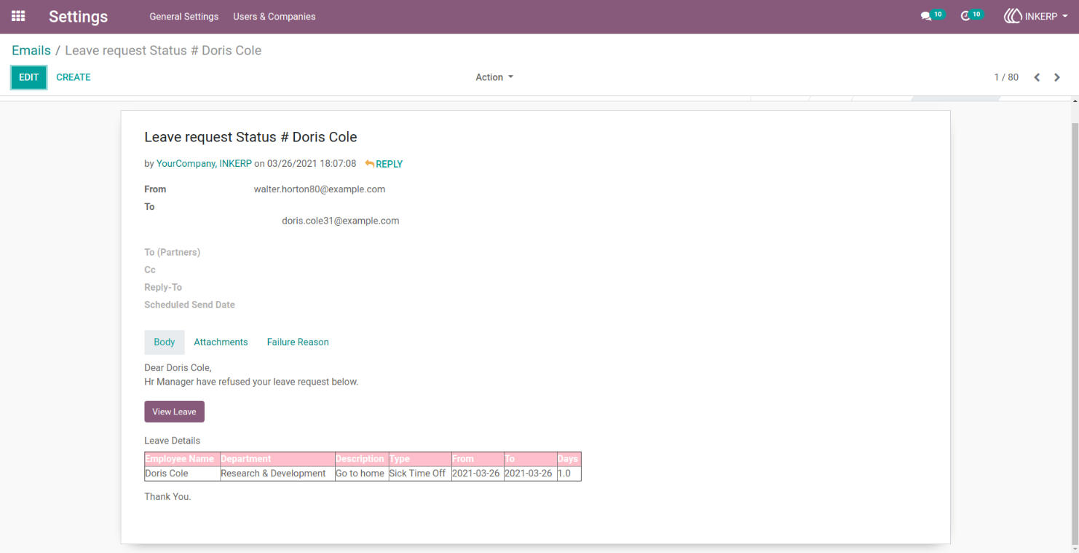
Task: Open the YourCompany, INKERP author link
Action: [204, 164]
